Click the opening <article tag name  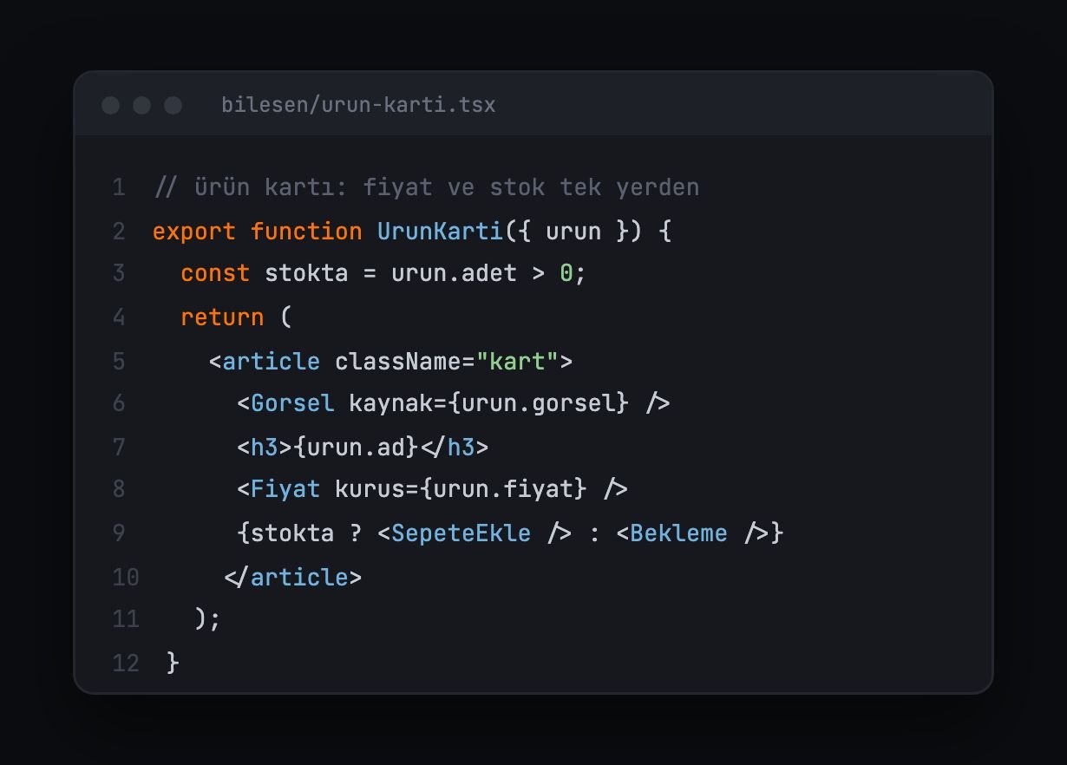point(272,361)
